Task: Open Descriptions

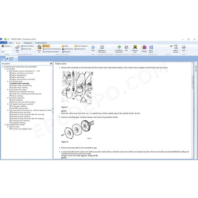Action: point(80,49)
